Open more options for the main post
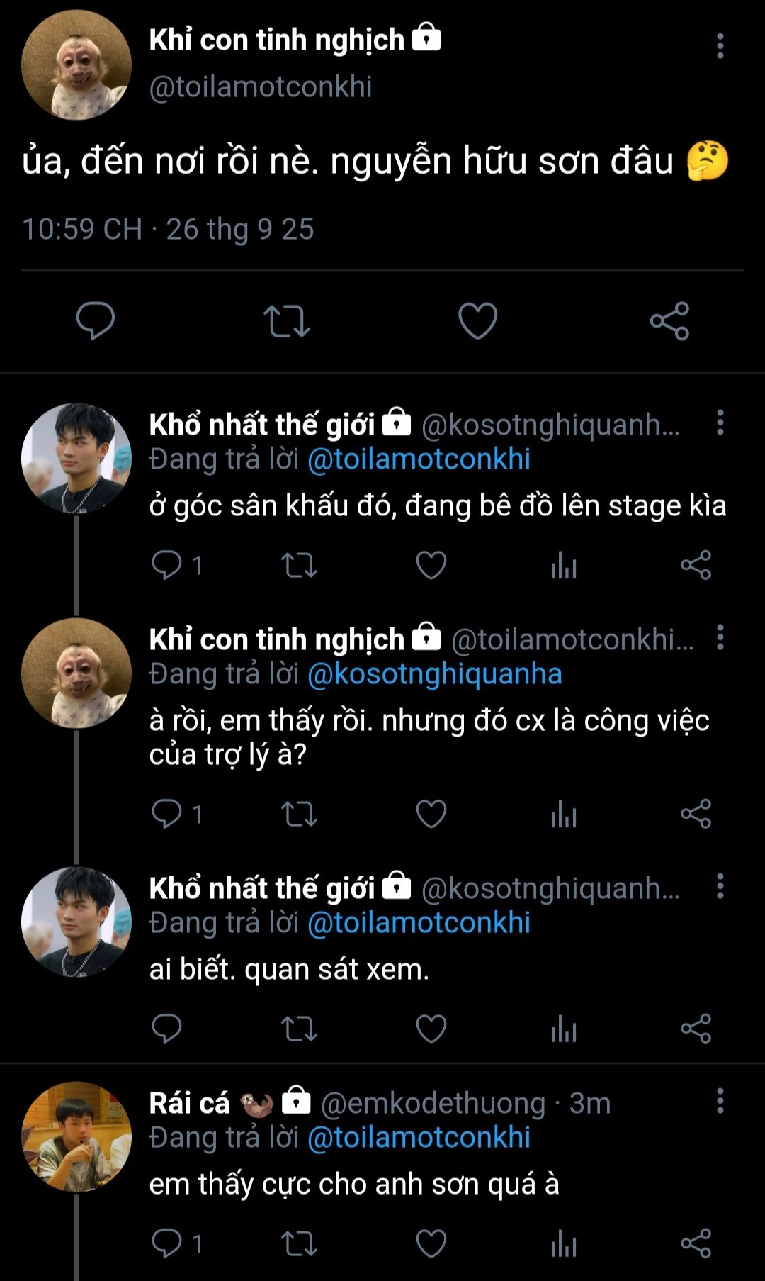Image resolution: width=765 pixels, height=1281 pixels. click(720, 46)
